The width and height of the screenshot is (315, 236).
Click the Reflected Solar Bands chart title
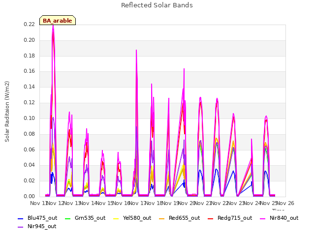pos(157,5)
